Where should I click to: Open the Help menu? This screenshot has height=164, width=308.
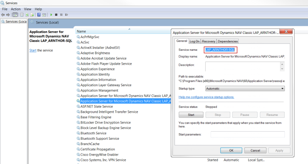(x=38, y=9)
